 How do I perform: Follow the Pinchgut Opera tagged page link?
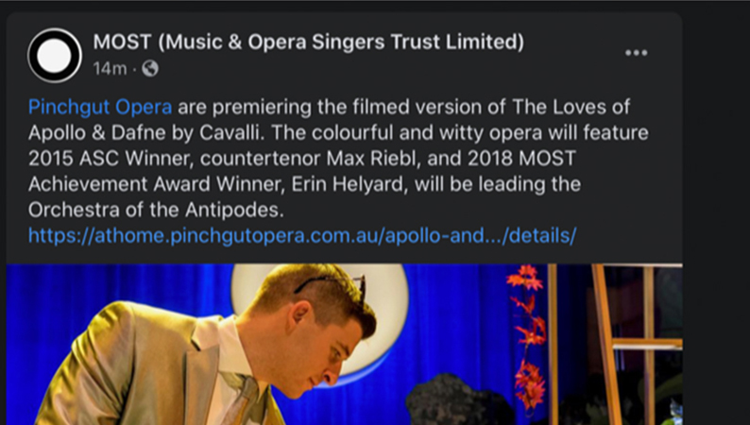pyautogui.click(x=100, y=107)
